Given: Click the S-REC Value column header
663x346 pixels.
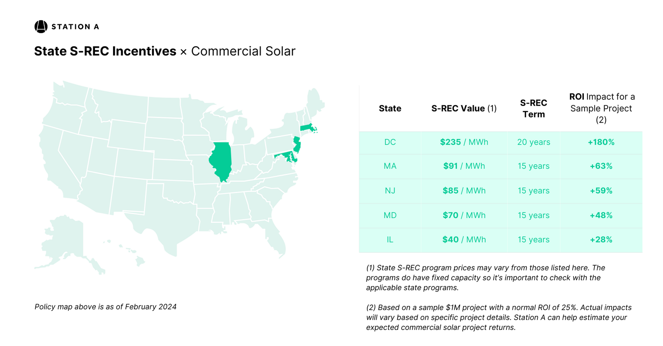Looking at the screenshot, I should tap(464, 109).
